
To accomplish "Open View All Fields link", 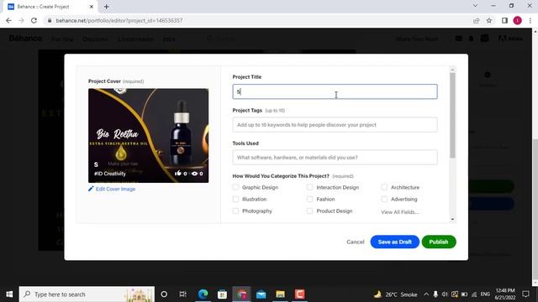I will [400, 212].
